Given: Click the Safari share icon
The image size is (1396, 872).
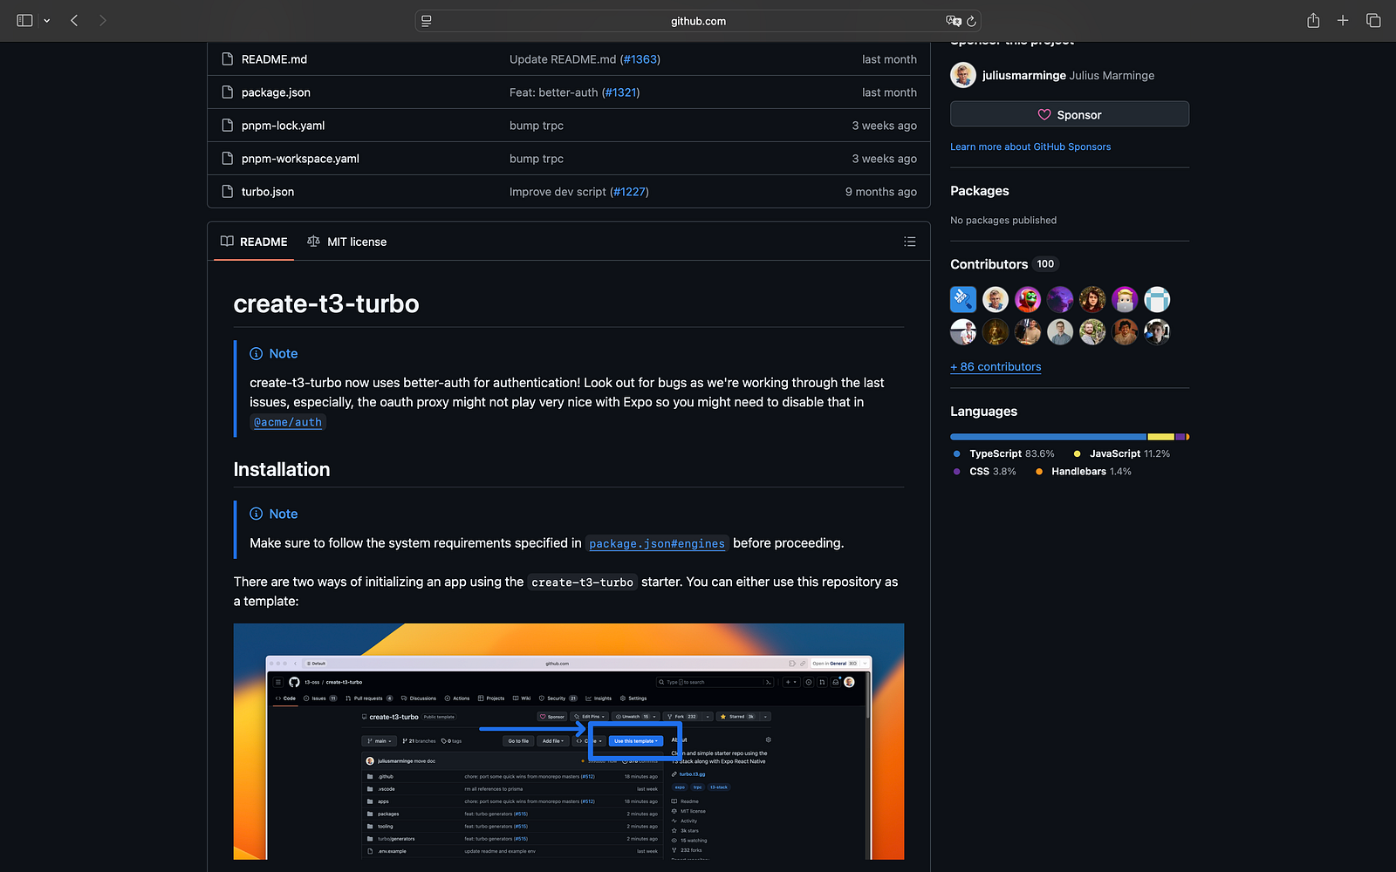Looking at the screenshot, I should tap(1312, 20).
